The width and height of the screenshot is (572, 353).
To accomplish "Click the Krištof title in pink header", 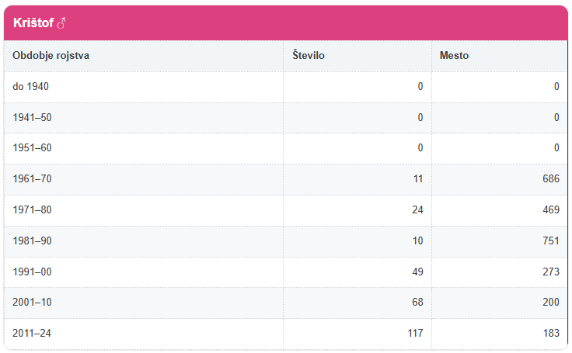I will click(x=33, y=23).
